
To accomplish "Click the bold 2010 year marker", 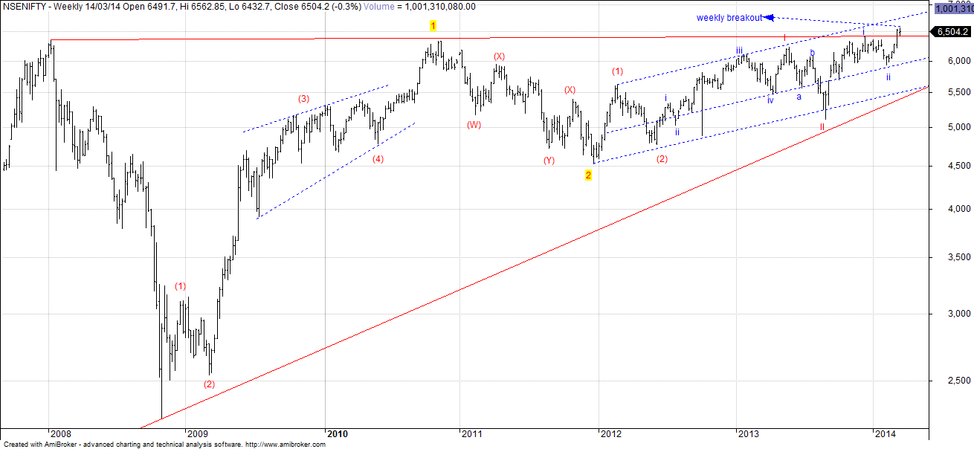I will coord(338,434).
